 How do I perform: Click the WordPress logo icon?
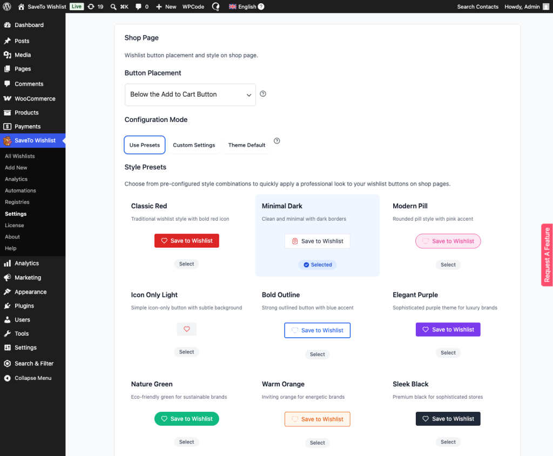click(x=7, y=6)
